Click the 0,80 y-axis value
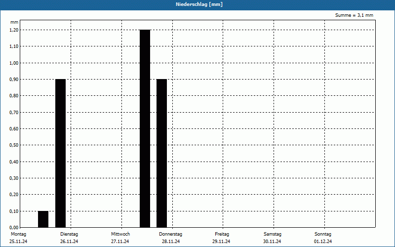The height and width of the screenshot is (247, 395). point(14,96)
